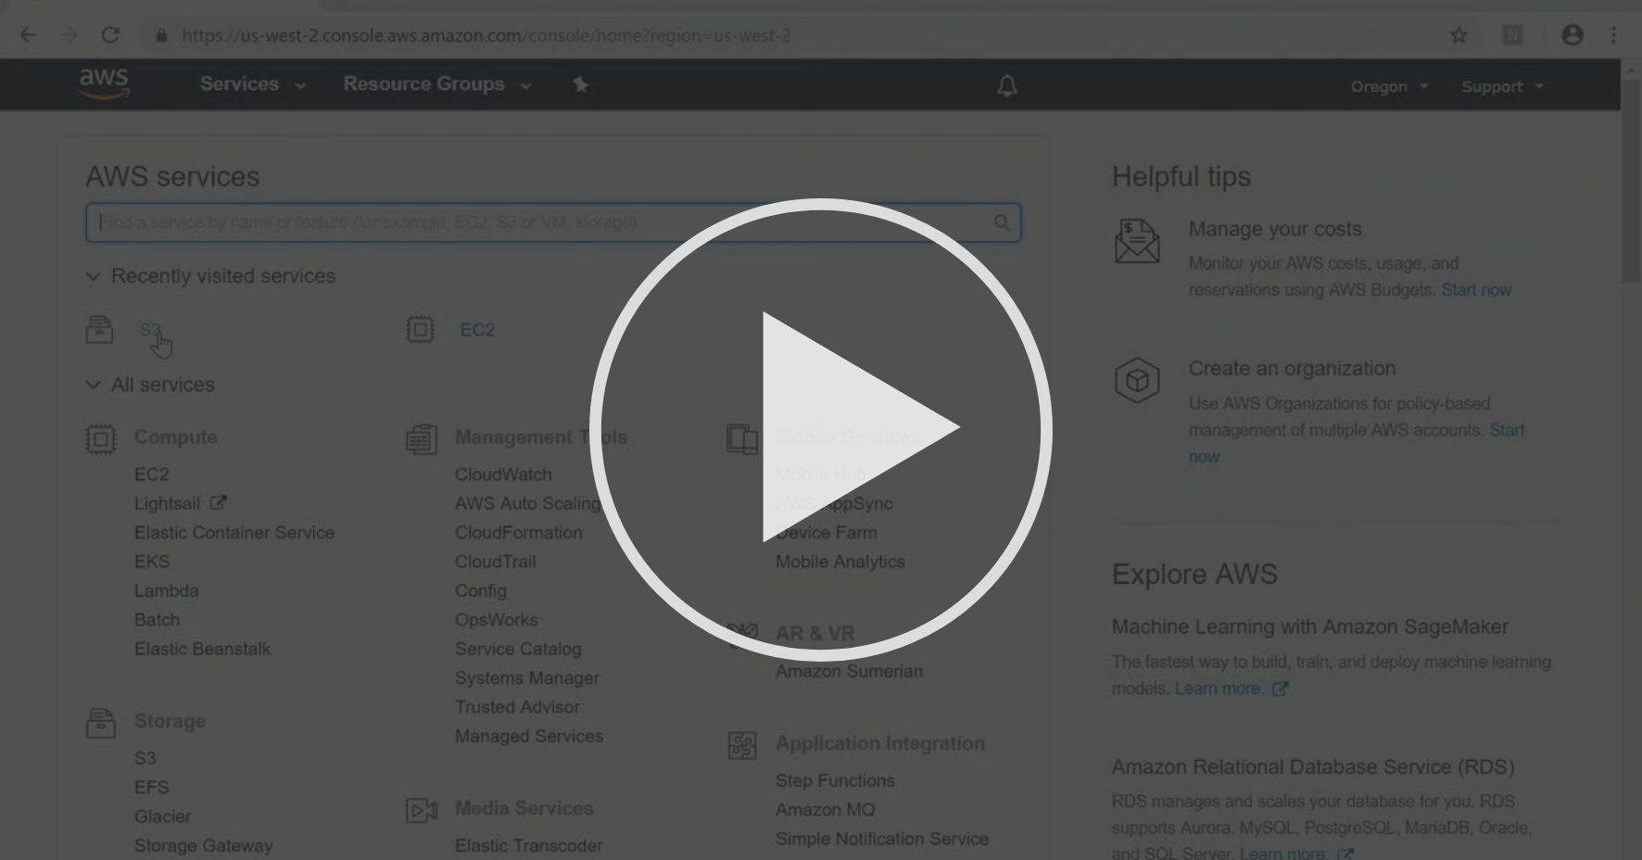Open Amazon Sumerian link
The width and height of the screenshot is (1642, 860).
coord(849,671)
